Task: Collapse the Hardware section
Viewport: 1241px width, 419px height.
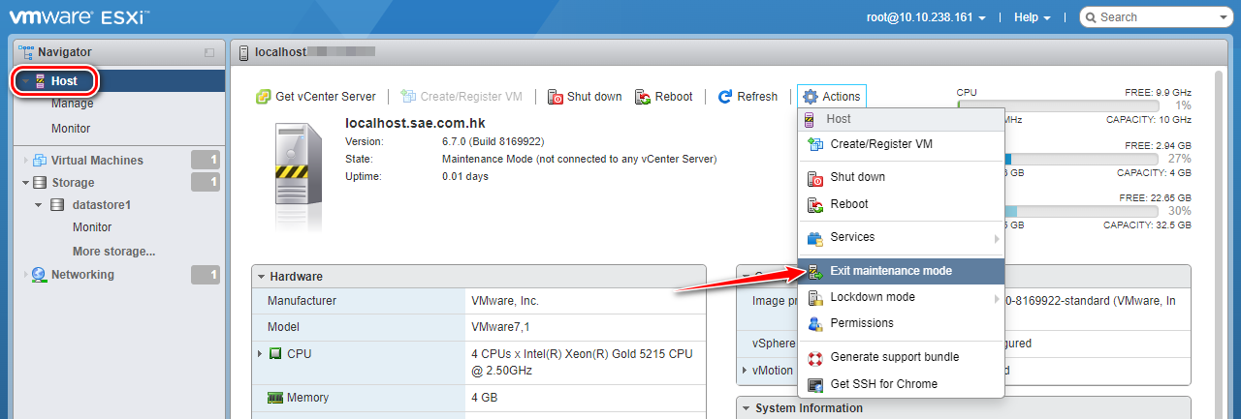Action: pos(262,277)
